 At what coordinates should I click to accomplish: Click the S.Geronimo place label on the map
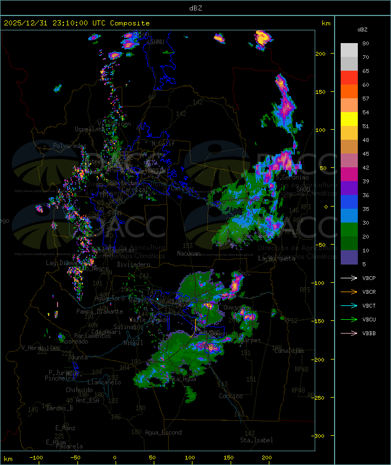(292, 177)
